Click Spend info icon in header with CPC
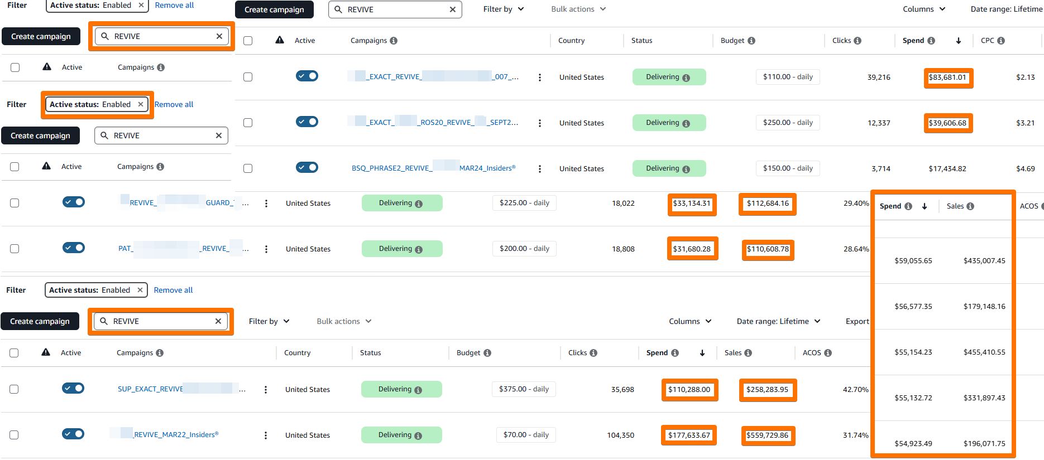 coord(931,41)
